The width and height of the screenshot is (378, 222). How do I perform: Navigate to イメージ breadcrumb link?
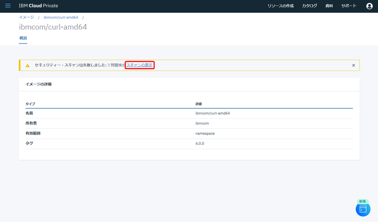pos(26,18)
